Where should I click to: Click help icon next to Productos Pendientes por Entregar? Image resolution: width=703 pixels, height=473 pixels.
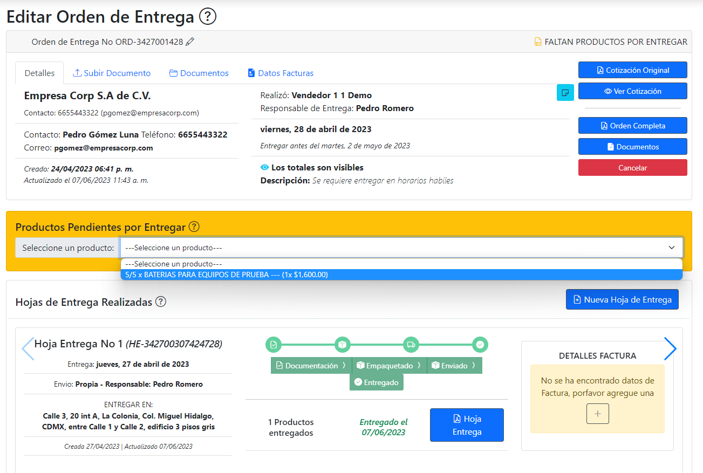[194, 227]
